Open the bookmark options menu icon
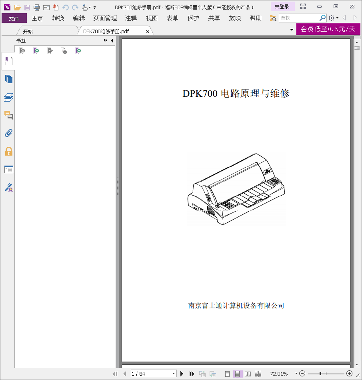The width and height of the screenshot is (362, 380). [x=78, y=51]
